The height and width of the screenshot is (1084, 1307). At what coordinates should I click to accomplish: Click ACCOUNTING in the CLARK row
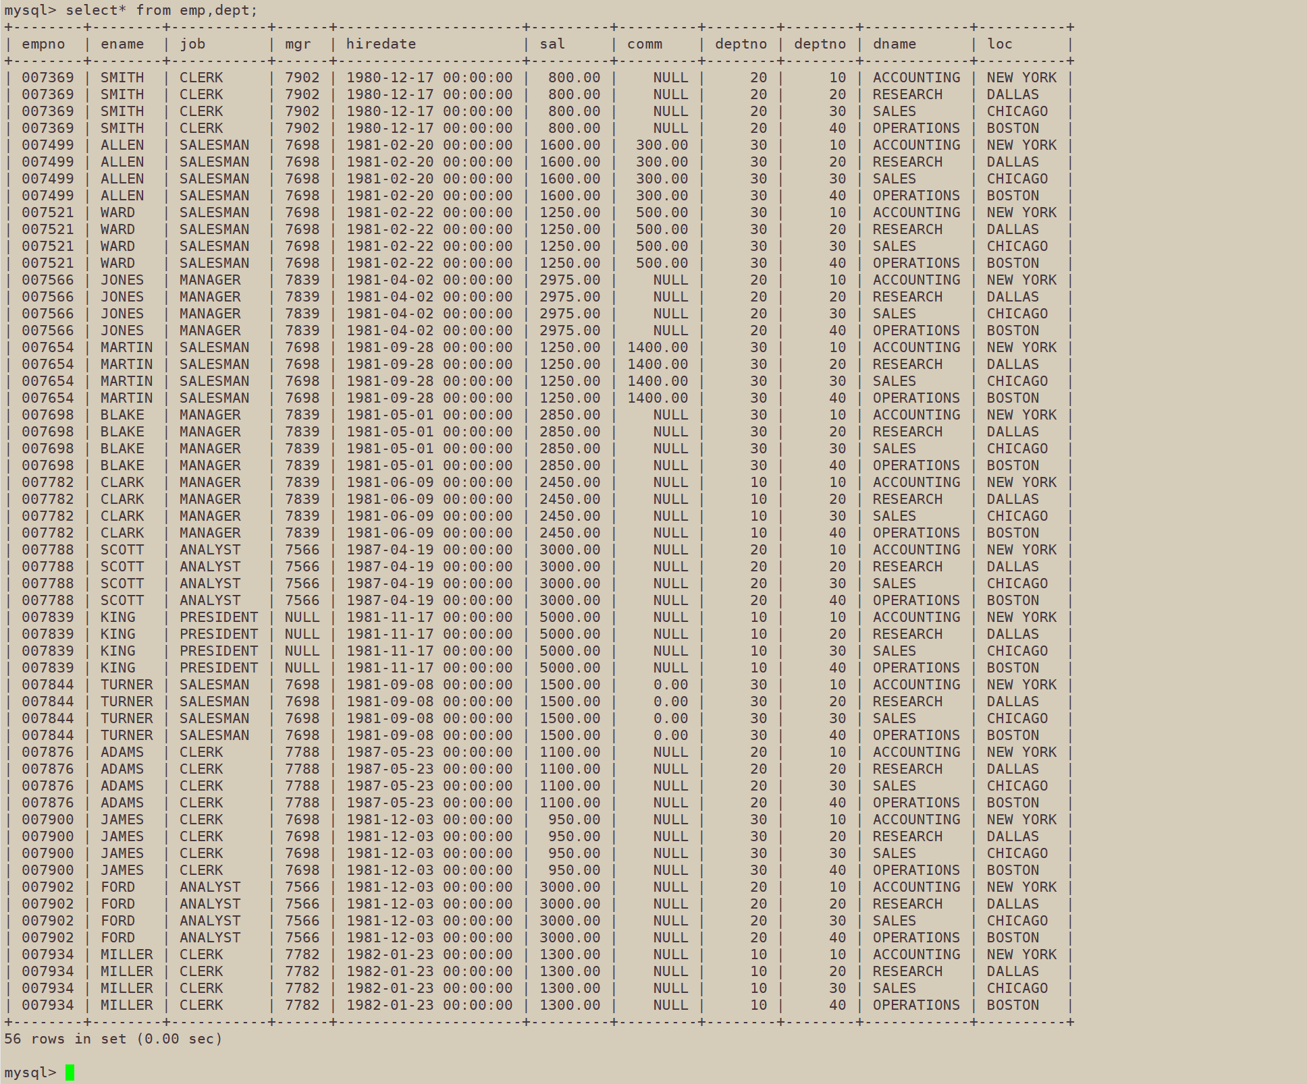[x=916, y=482]
